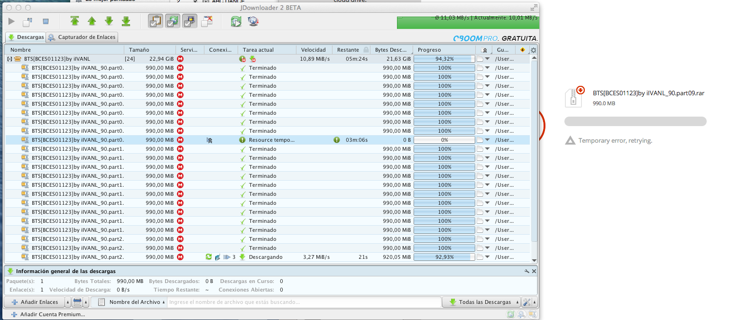This screenshot has height=320, width=738.
Task: Open save-path dropdown of the 92,93% row
Action: click(487, 257)
